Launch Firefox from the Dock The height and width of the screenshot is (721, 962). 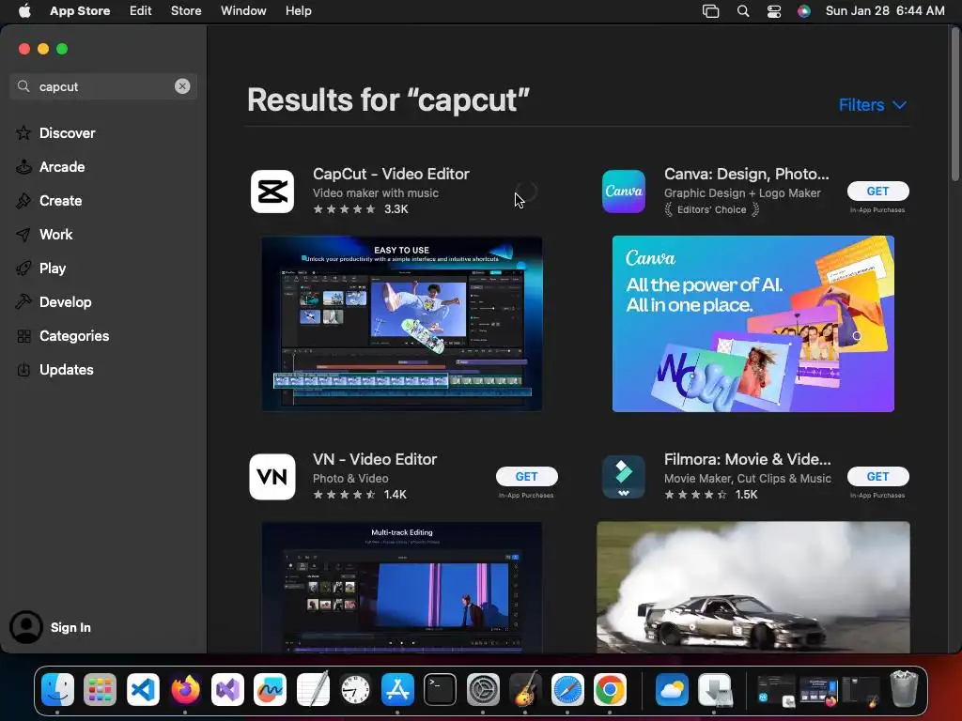coord(185,689)
